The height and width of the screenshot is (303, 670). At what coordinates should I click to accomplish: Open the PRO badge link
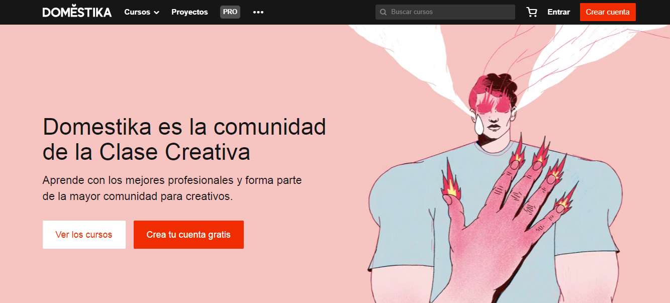point(230,12)
